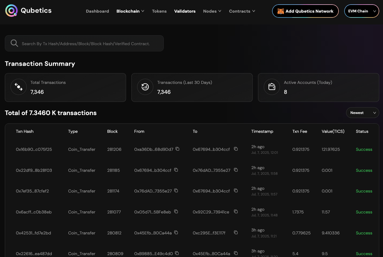
Task: Open transaction 0x22df9...8b28f03
Action: (x=34, y=170)
